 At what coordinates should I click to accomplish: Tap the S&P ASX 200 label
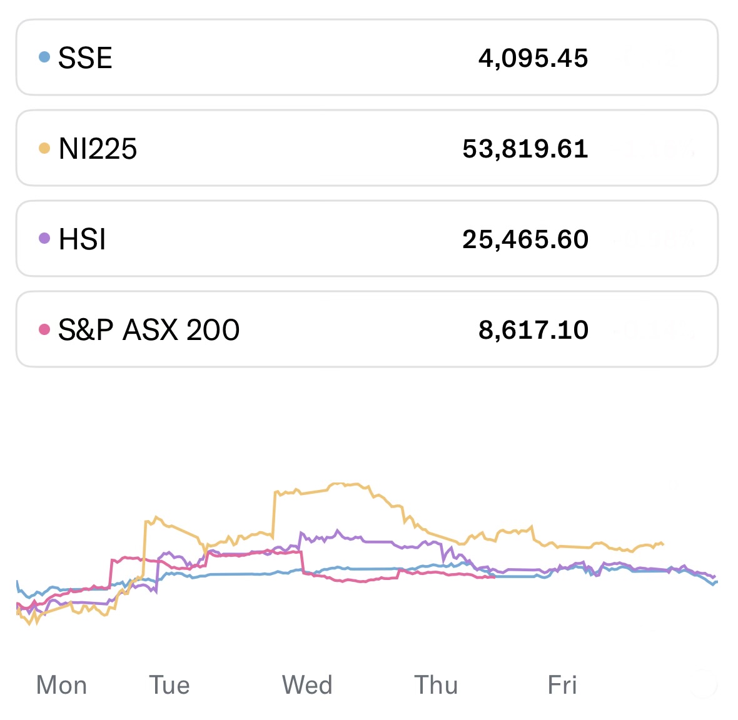click(x=149, y=330)
